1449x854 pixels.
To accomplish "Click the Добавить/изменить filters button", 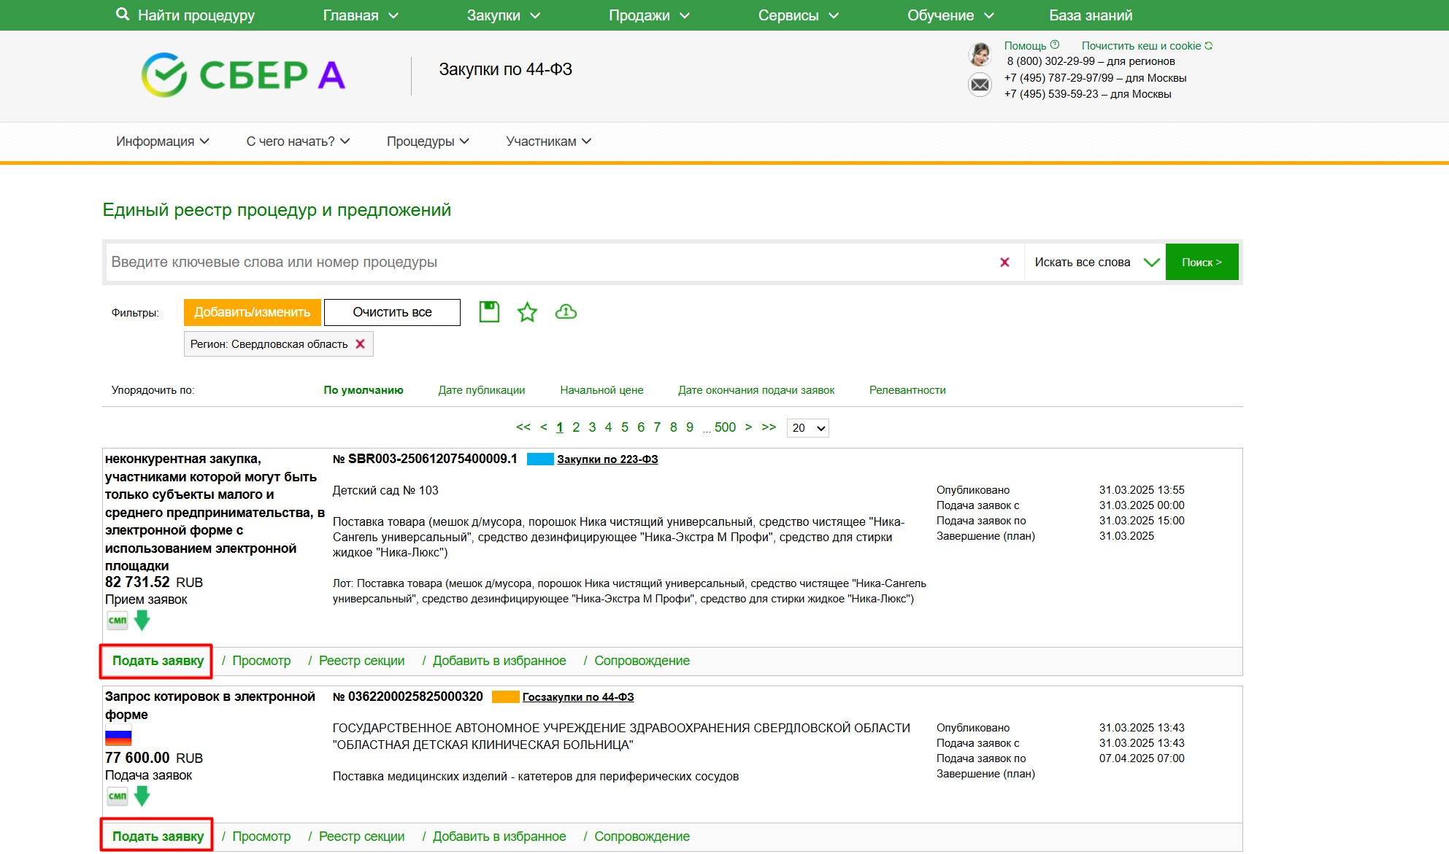I will [252, 312].
